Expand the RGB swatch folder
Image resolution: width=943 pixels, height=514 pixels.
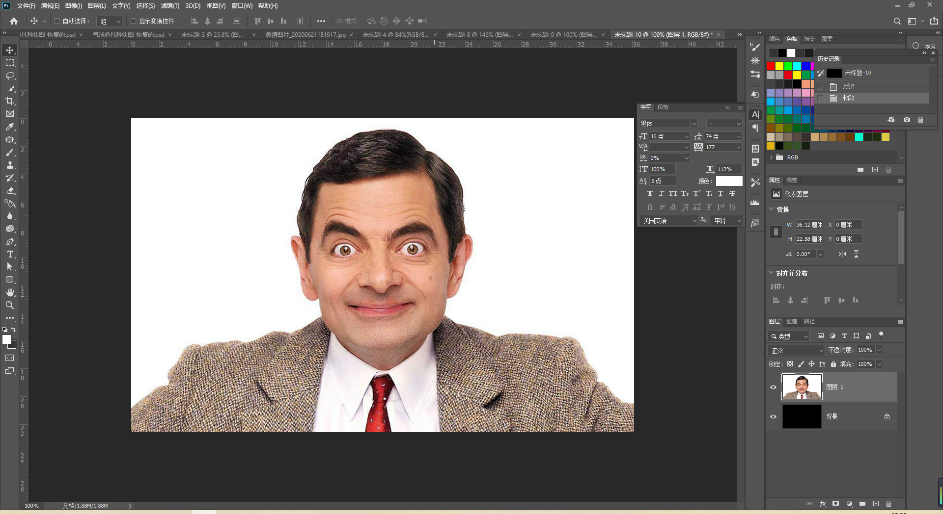pyautogui.click(x=771, y=157)
